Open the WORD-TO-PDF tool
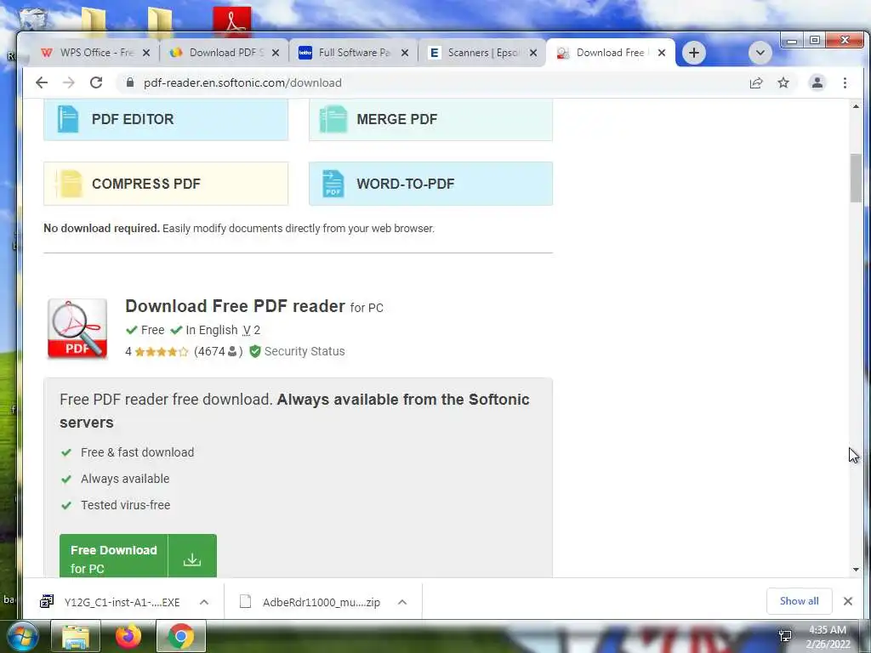Viewport: 871px width, 653px height. (430, 184)
